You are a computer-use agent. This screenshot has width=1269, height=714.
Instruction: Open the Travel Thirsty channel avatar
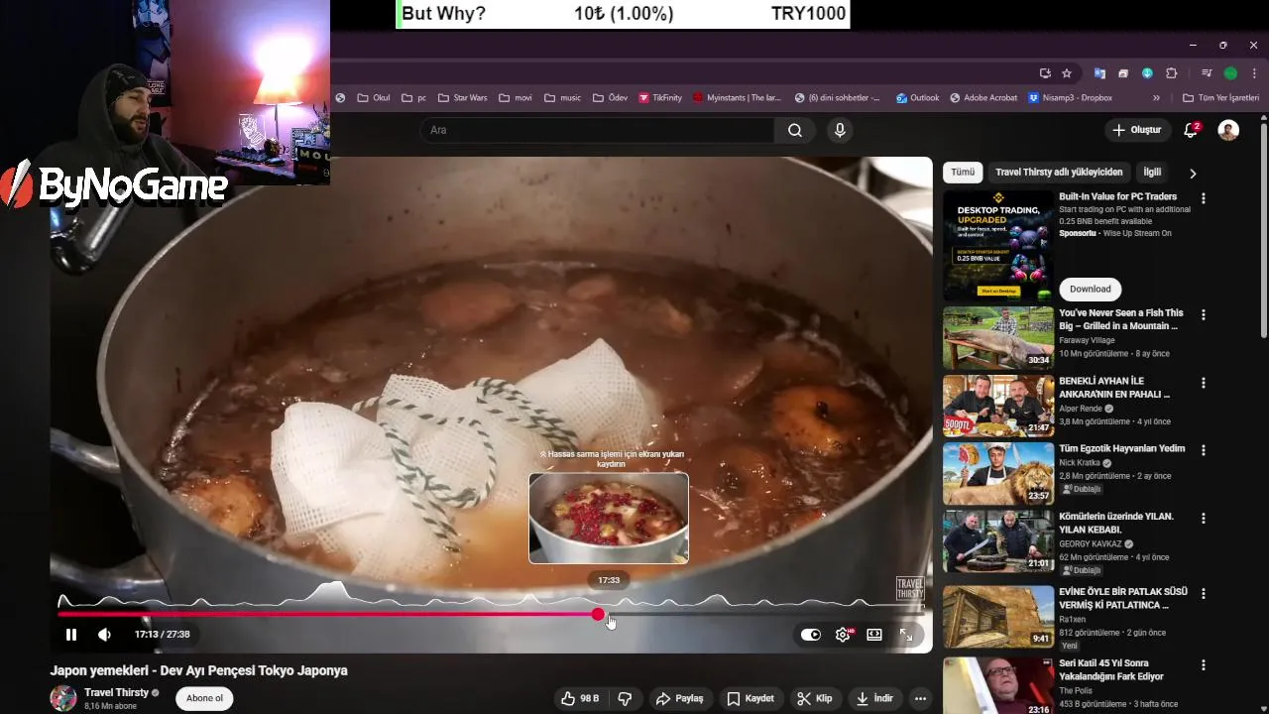pyautogui.click(x=63, y=698)
